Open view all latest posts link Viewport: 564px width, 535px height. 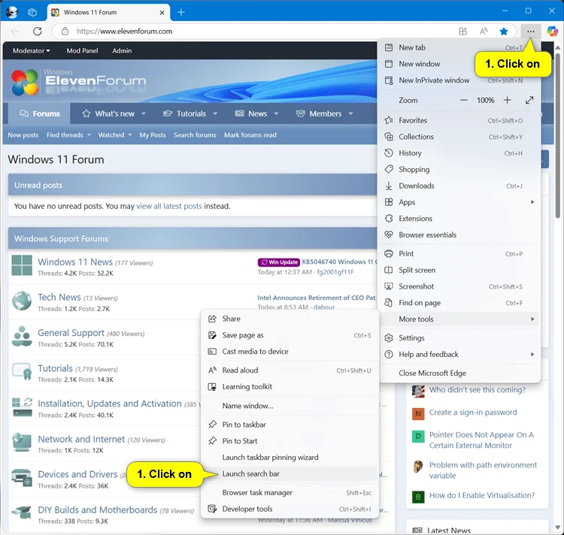(169, 206)
